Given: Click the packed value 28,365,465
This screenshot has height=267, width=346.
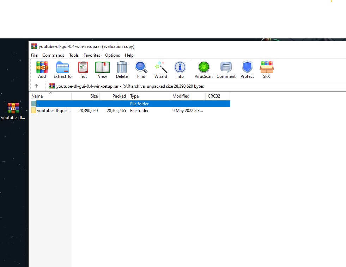Looking at the screenshot, I should 116,111.
